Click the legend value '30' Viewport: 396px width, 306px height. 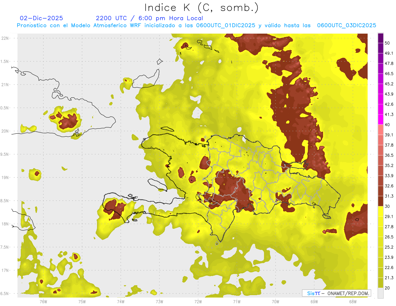pyautogui.click(x=387, y=206)
